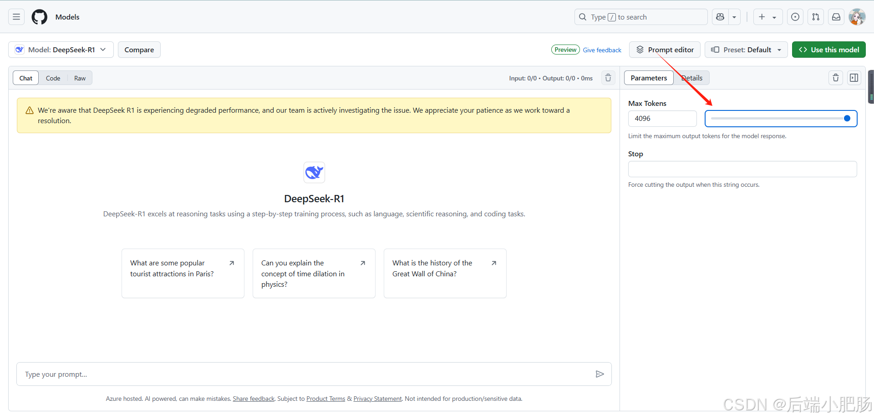Expand the create new plus dropdown
Screen dimensions: 874x419
tap(767, 17)
